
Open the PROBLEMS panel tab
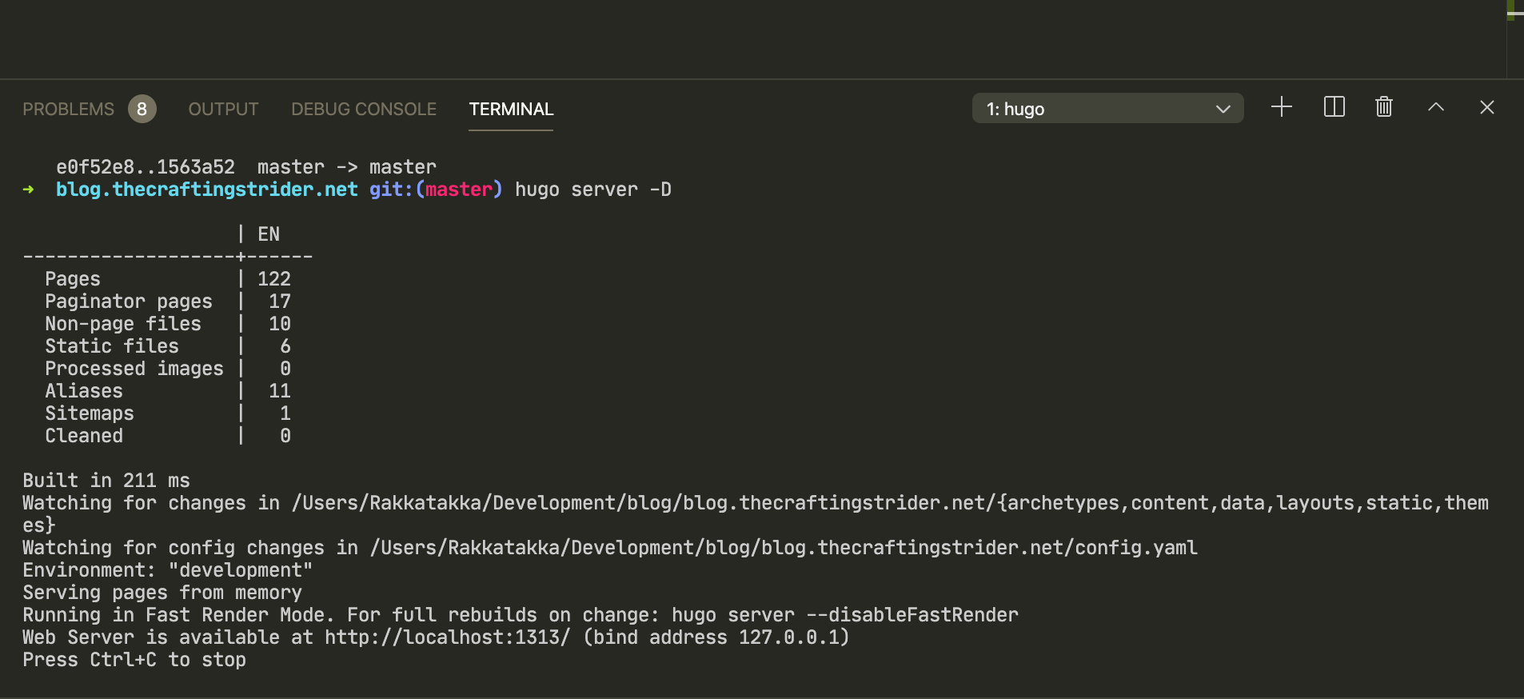[x=69, y=109]
